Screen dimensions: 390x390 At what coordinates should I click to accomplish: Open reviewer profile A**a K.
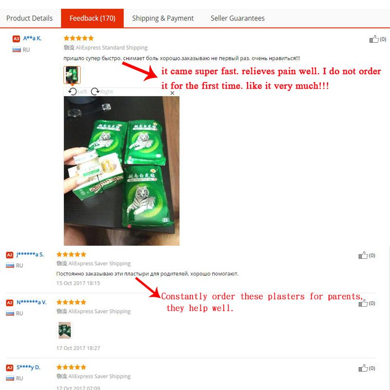(32, 39)
